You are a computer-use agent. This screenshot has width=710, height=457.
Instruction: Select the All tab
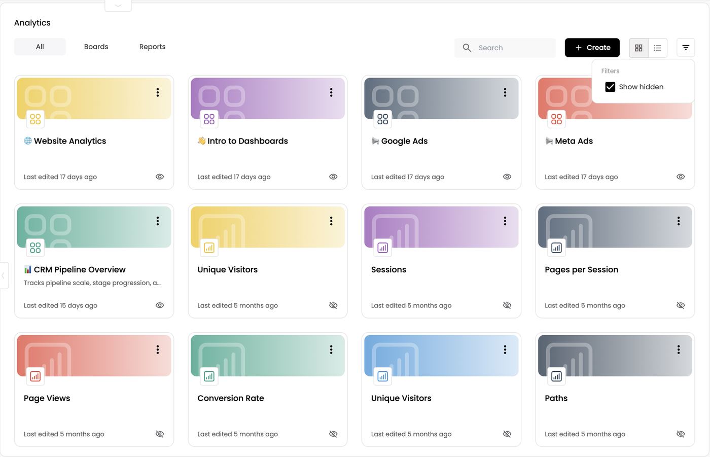40,47
